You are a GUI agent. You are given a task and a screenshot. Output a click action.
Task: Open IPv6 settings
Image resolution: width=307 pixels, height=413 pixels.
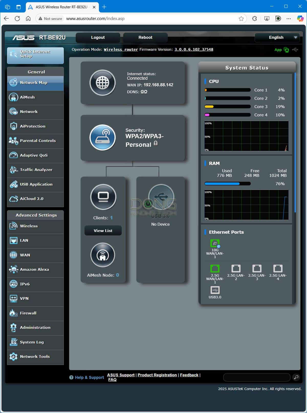click(x=35, y=284)
